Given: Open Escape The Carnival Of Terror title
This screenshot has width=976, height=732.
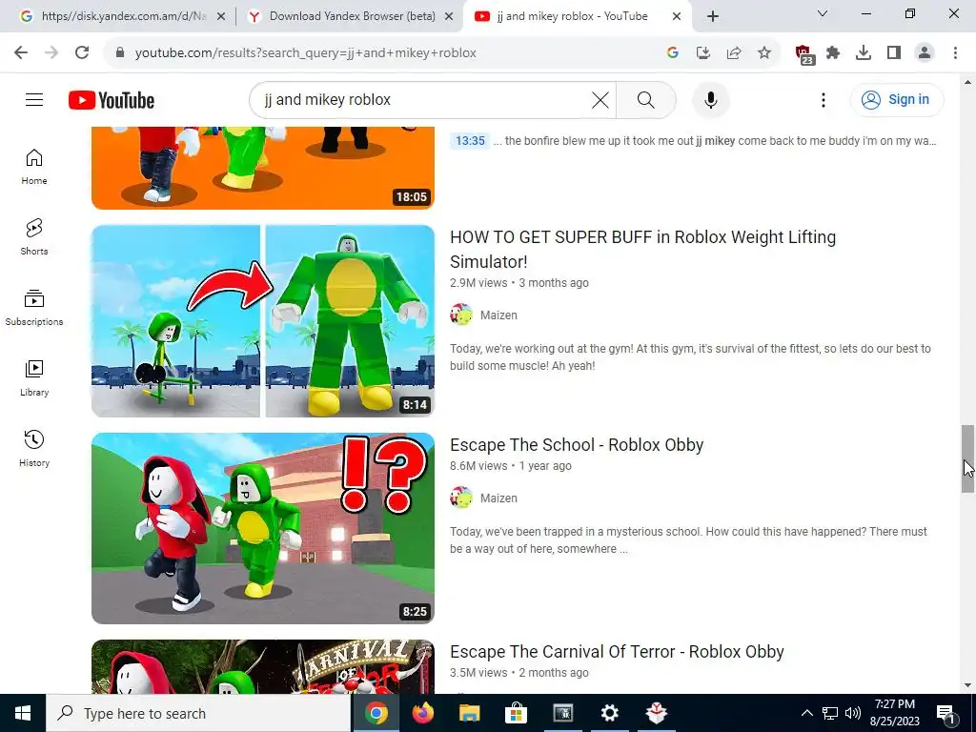Looking at the screenshot, I should coord(617,652).
